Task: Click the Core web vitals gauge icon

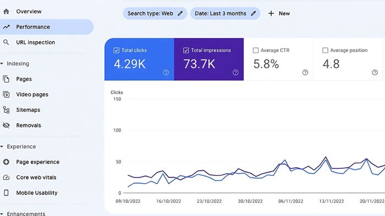Action: (6, 177)
